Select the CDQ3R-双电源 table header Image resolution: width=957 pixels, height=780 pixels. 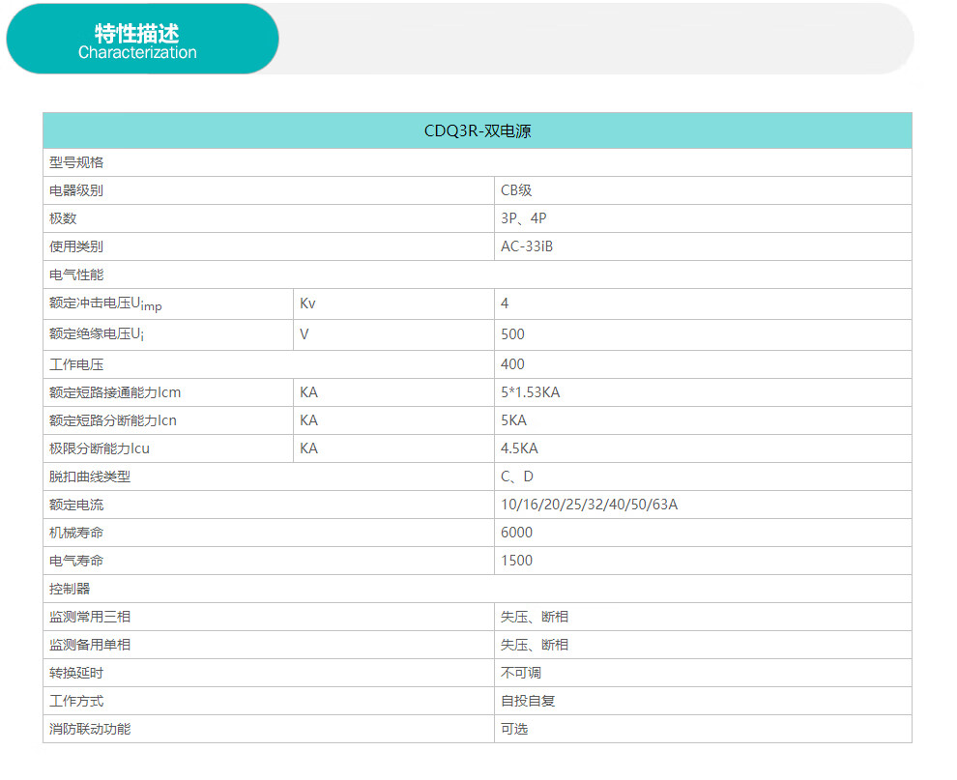pos(478,130)
